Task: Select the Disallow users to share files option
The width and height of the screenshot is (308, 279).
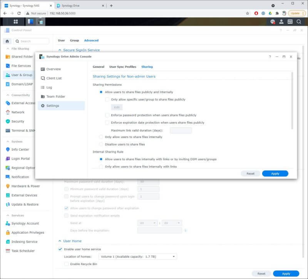Action: tap(101, 143)
